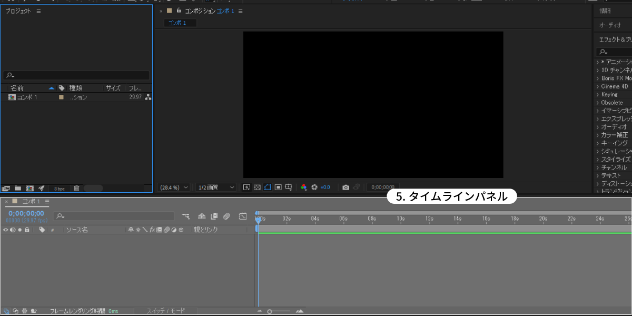Expand the Boris FX effects category
Image resolution: width=632 pixels, height=316 pixels.
(x=598, y=78)
